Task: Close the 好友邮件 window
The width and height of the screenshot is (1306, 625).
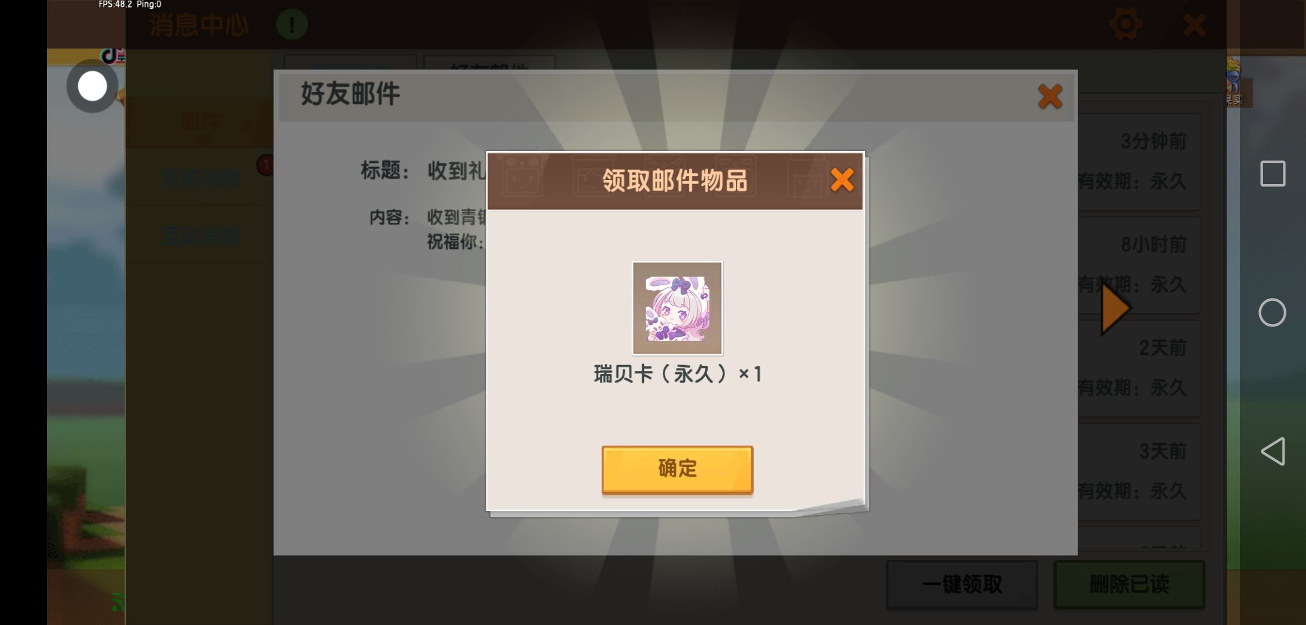Action: pyautogui.click(x=1049, y=96)
